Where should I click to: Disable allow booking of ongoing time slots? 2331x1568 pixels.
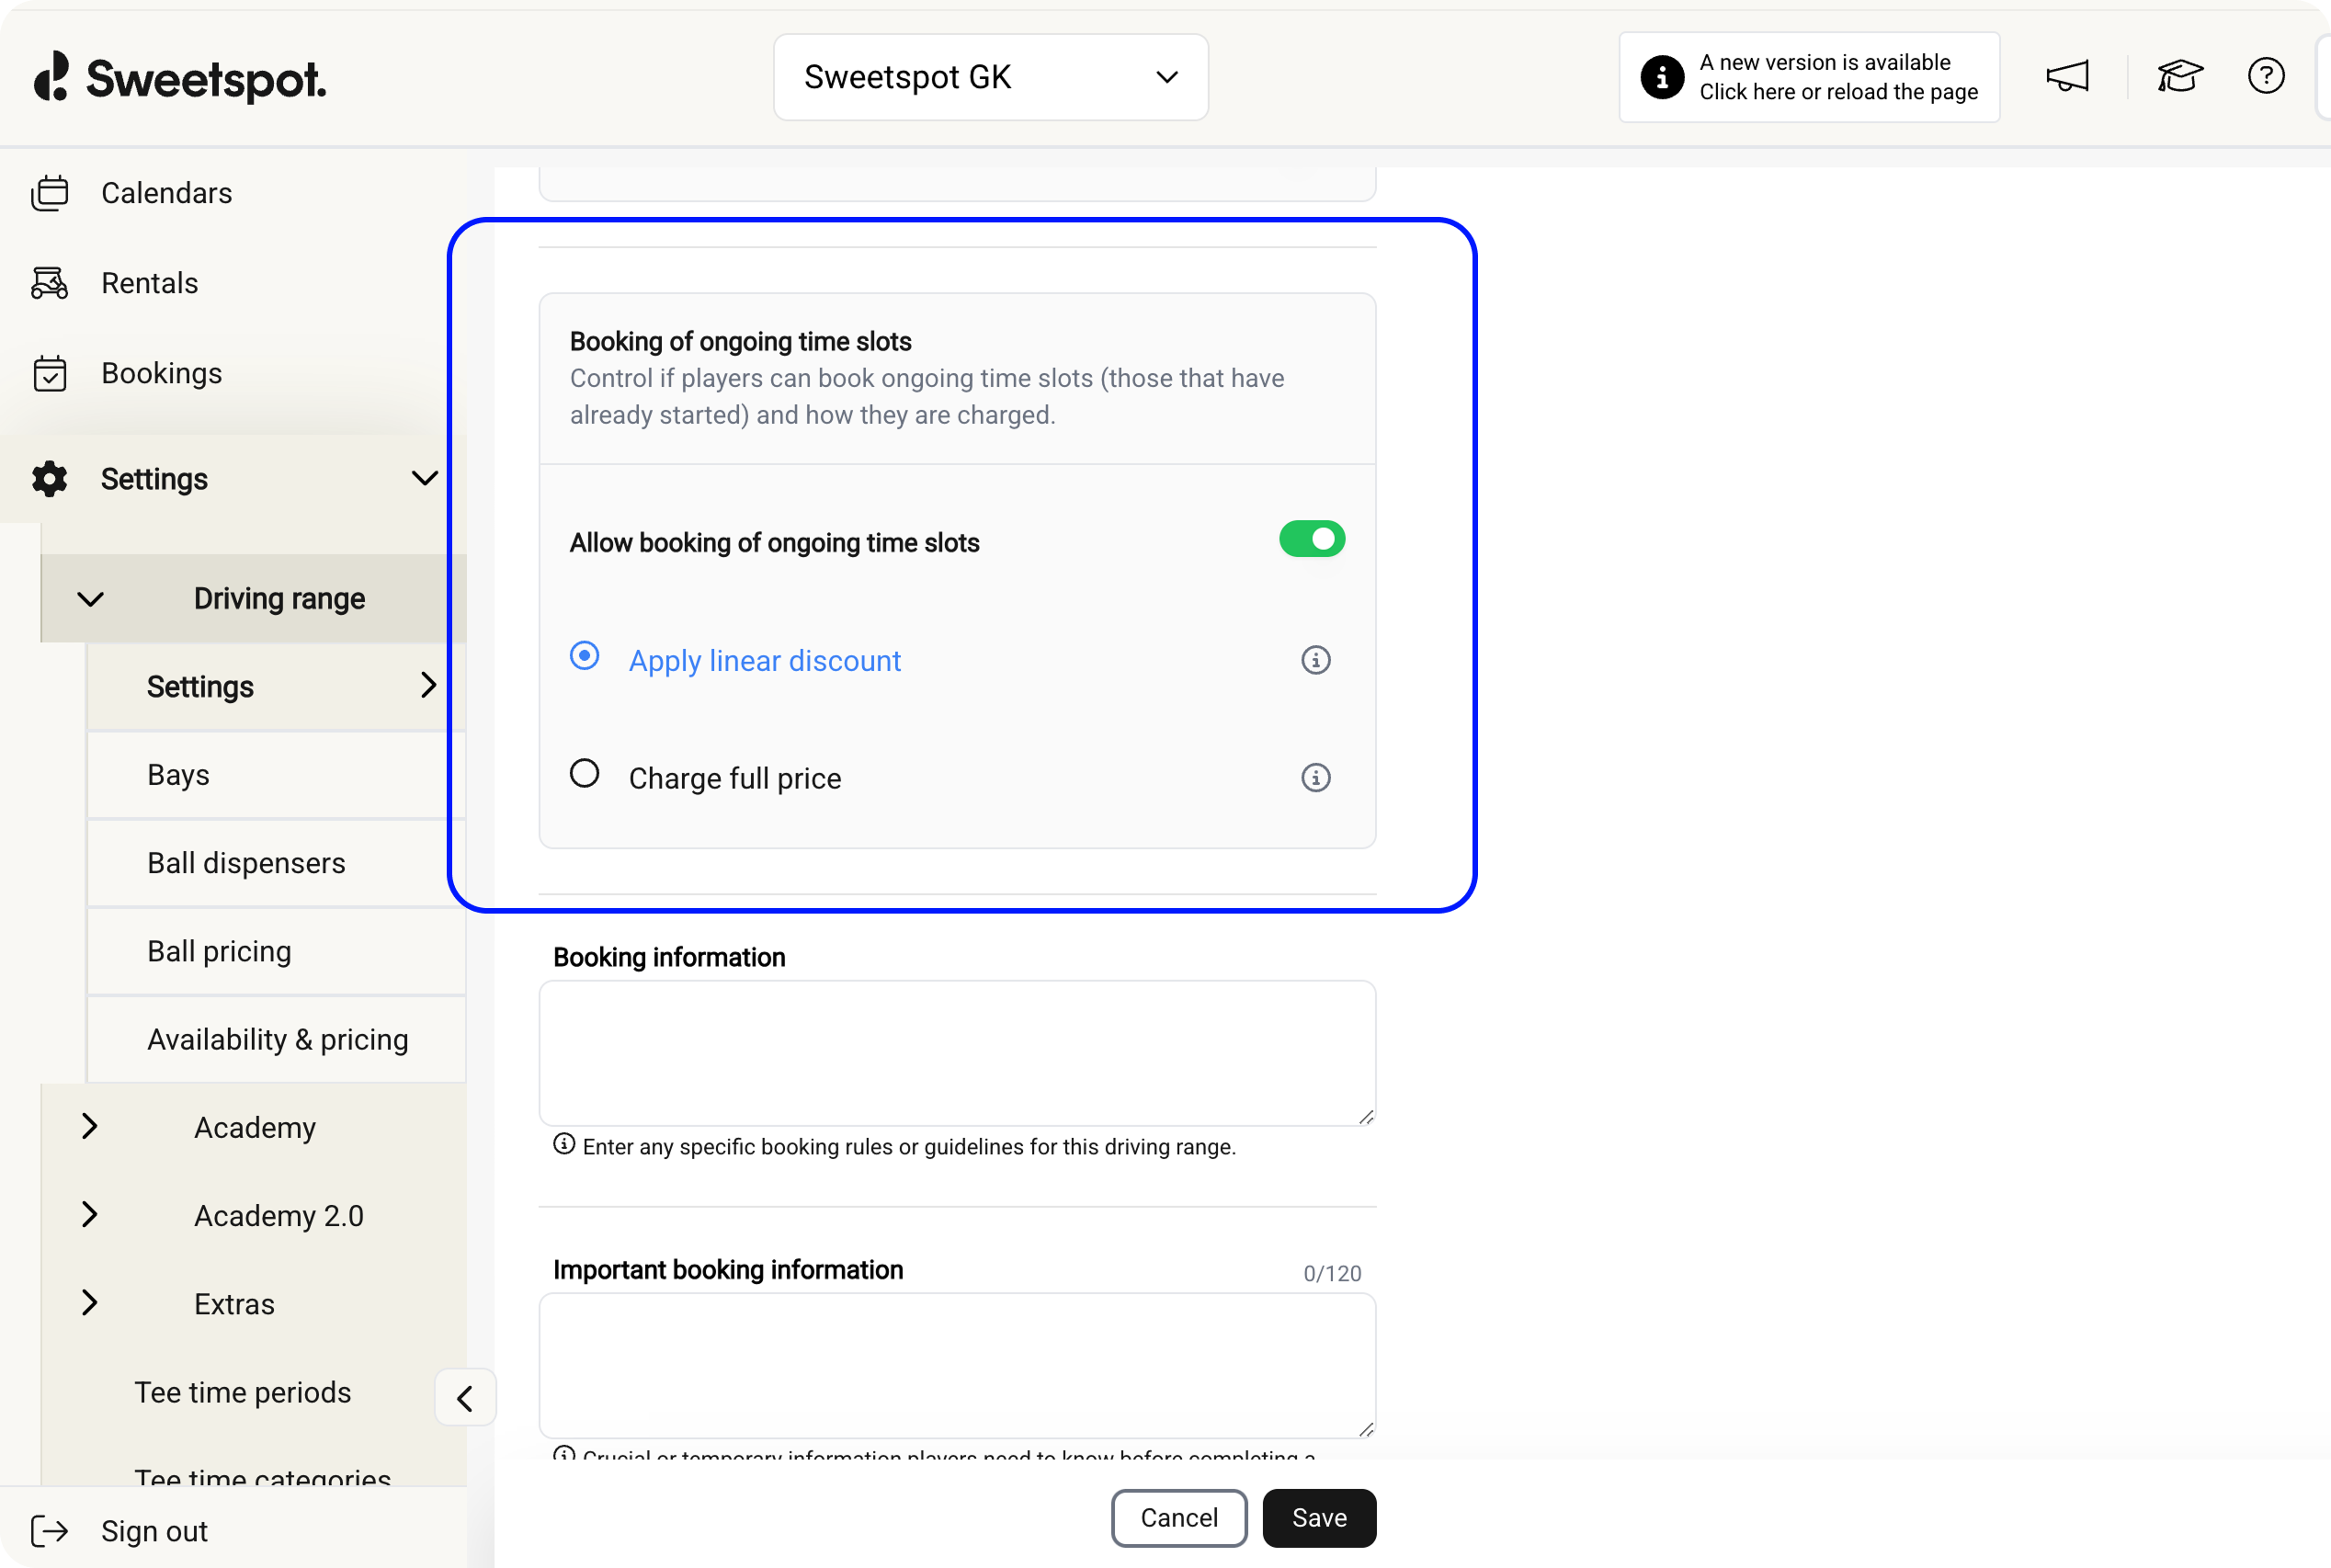click(x=1311, y=540)
